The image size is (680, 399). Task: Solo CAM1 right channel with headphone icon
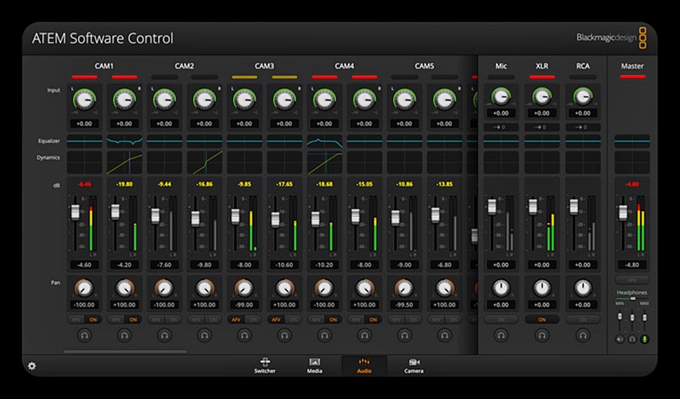(x=124, y=335)
